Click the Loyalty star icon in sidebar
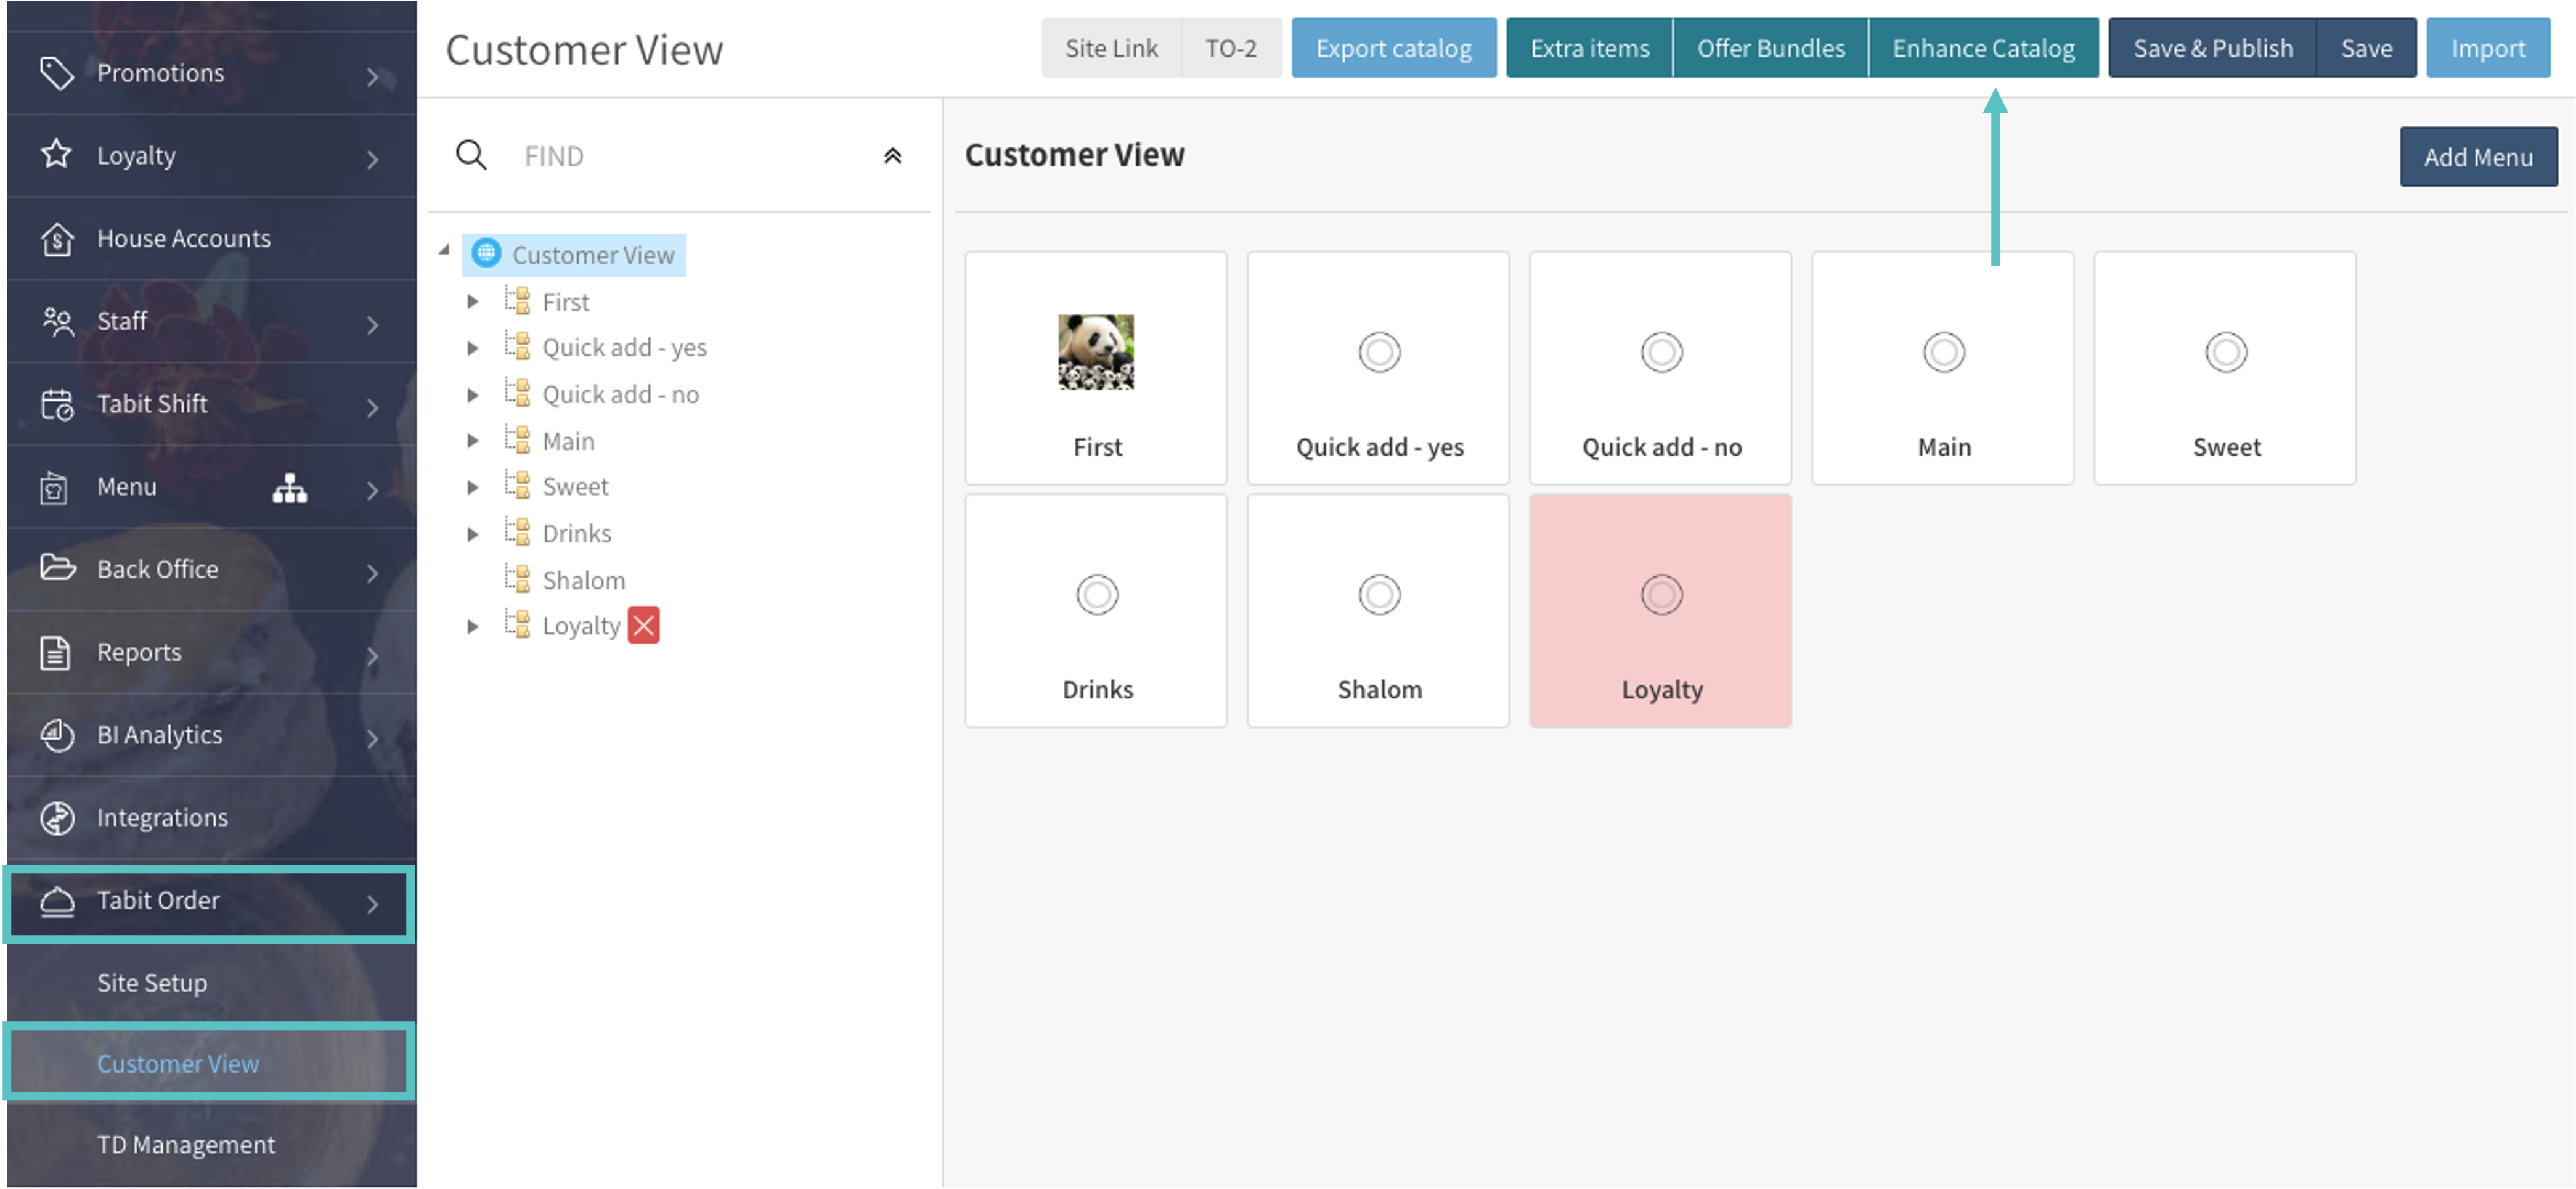The width and height of the screenshot is (2576, 1189). tap(57, 155)
